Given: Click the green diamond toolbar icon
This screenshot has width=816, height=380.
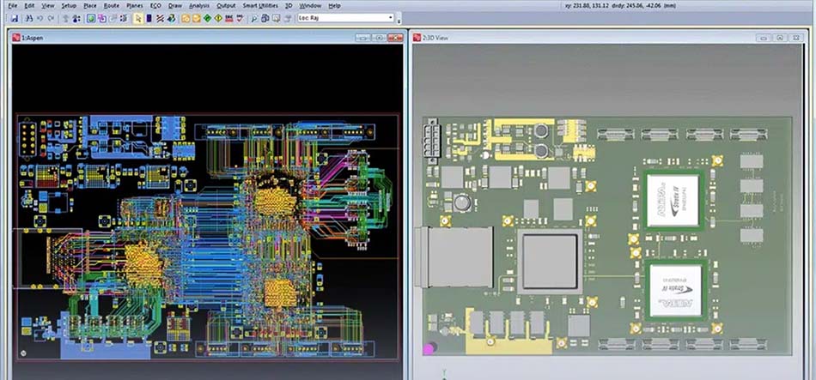Looking at the screenshot, I should click(207, 18).
